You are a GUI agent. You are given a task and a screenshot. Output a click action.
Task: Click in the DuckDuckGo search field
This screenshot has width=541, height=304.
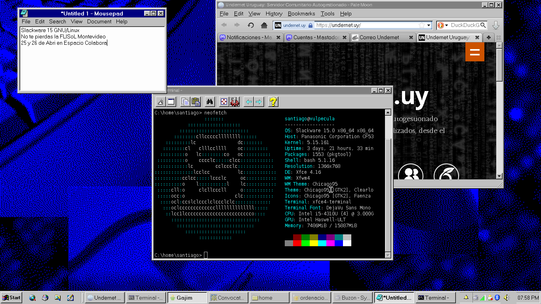(465, 25)
